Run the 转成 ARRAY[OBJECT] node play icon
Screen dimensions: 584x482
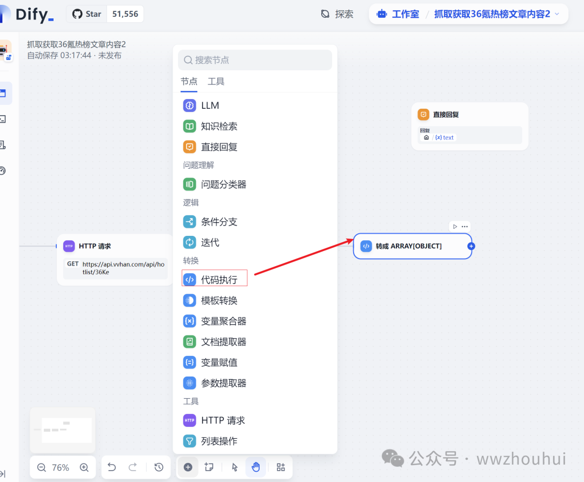click(x=455, y=226)
